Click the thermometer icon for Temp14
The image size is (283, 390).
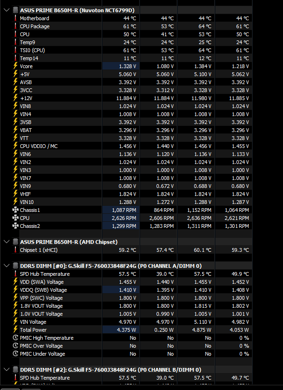point(16,58)
